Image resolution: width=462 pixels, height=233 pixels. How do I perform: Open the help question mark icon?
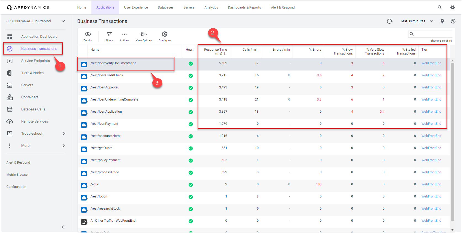point(453,21)
